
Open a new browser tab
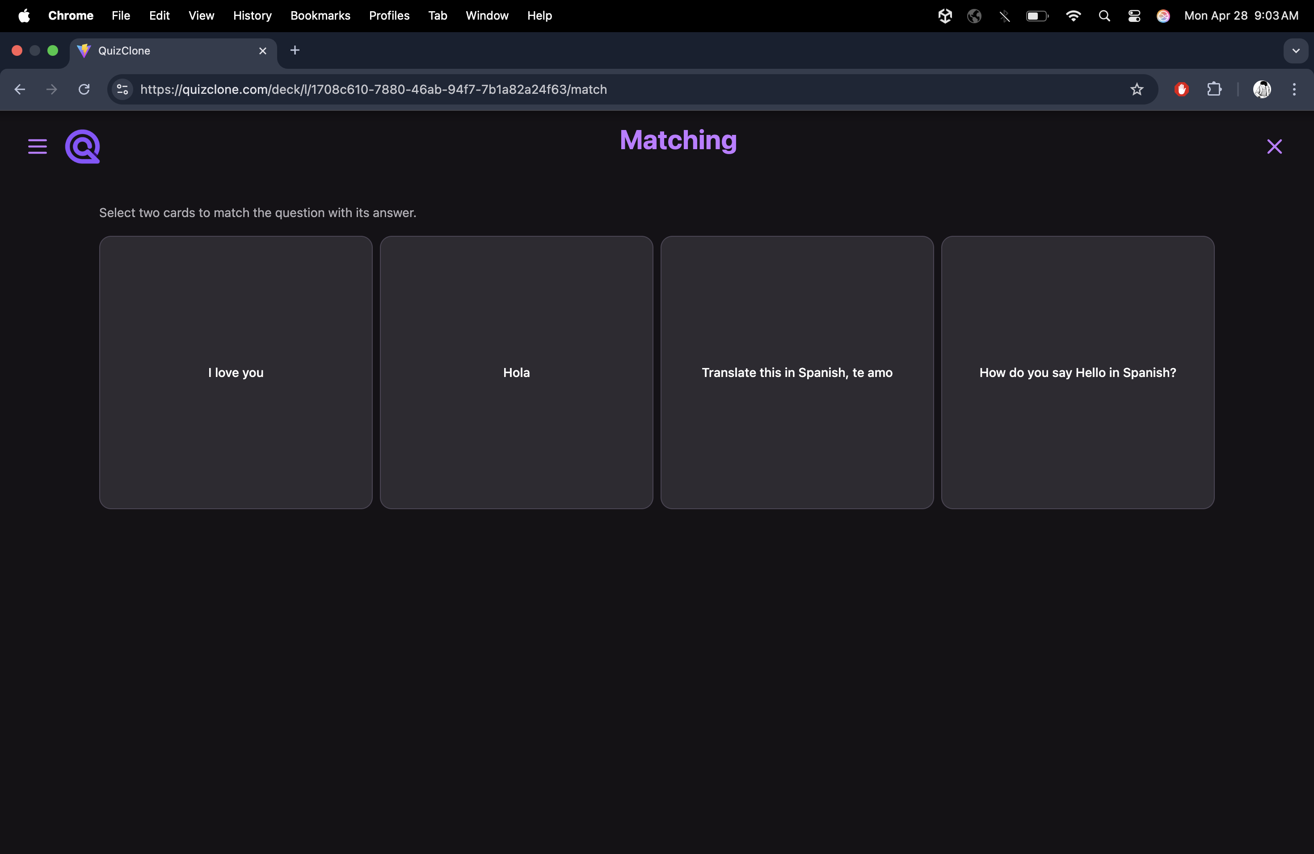[x=295, y=51]
